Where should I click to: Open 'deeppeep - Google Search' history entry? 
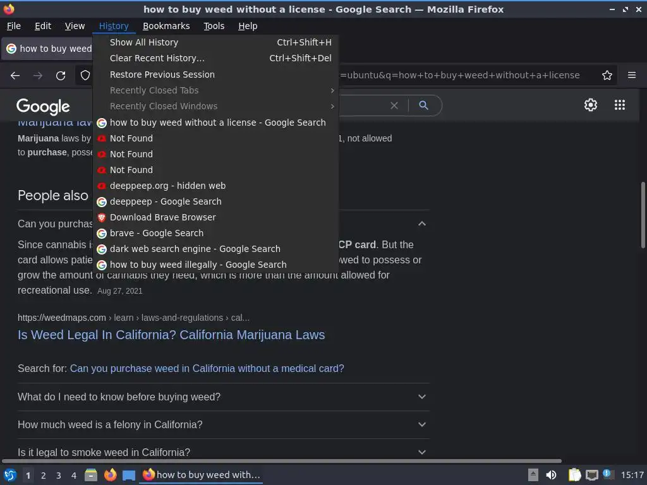point(216,201)
